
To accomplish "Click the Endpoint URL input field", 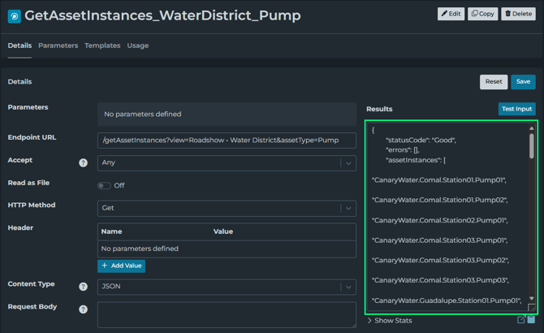I will [x=227, y=141].
